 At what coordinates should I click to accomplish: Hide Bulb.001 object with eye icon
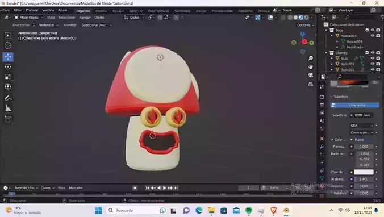pyautogui.click(x=373, y=64)
